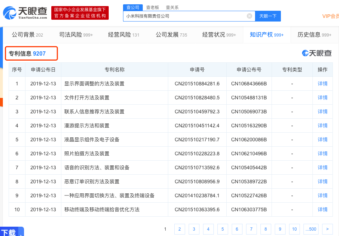
Task: Open the 公司背景 section tab
Action: click(28, 35)
